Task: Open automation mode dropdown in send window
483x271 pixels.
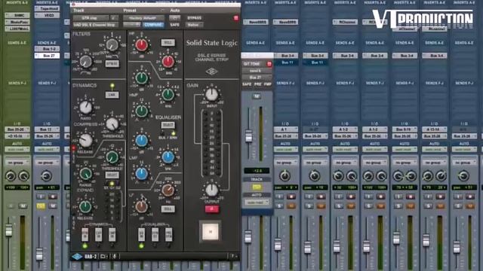Action: 257,202
